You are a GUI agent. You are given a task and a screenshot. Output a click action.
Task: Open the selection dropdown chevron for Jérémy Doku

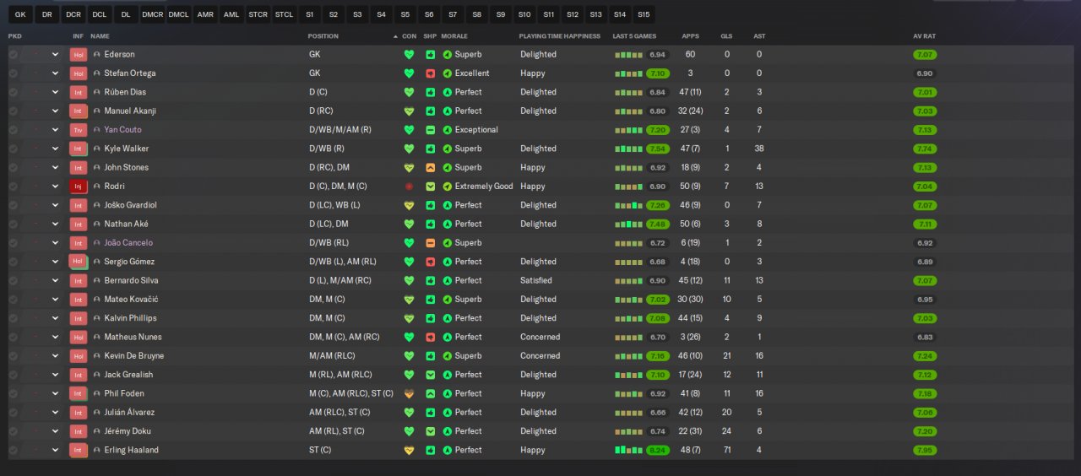click(x=56, y=431)
